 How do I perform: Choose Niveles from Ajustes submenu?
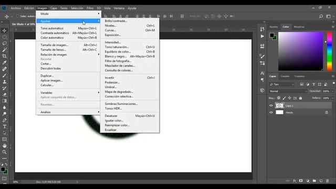130,26
